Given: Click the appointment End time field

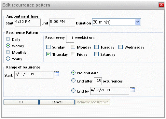Looking at the screenshot, I should [x=62, y=22].
